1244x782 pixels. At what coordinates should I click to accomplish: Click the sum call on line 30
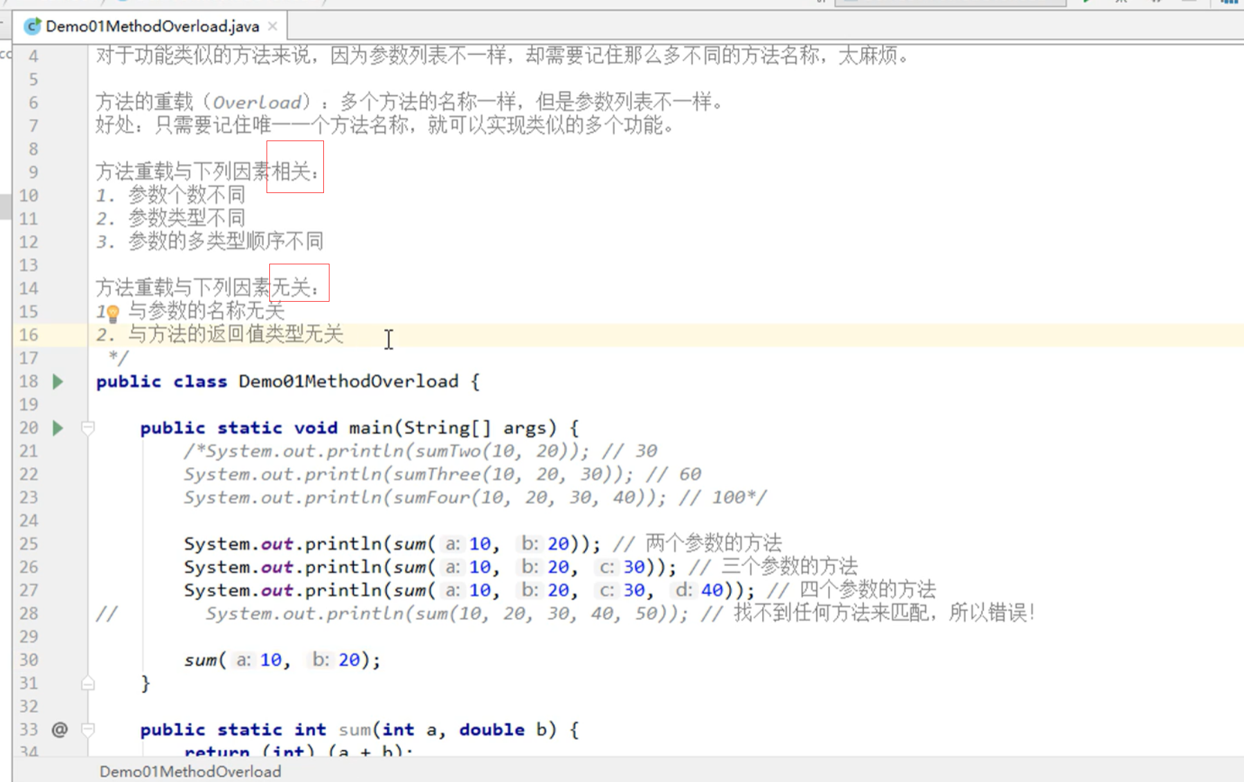(201, 660)
